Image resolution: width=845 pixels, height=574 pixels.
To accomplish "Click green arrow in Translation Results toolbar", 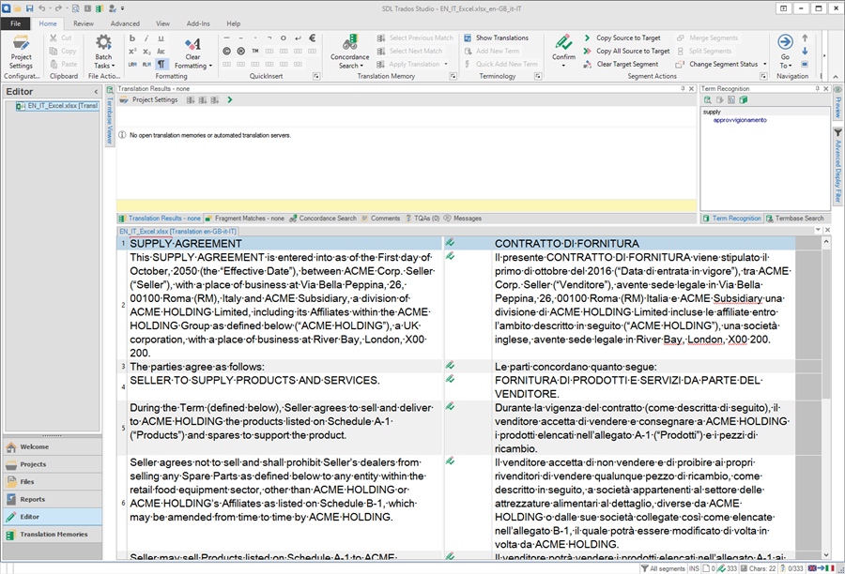I will coord(230,100).
